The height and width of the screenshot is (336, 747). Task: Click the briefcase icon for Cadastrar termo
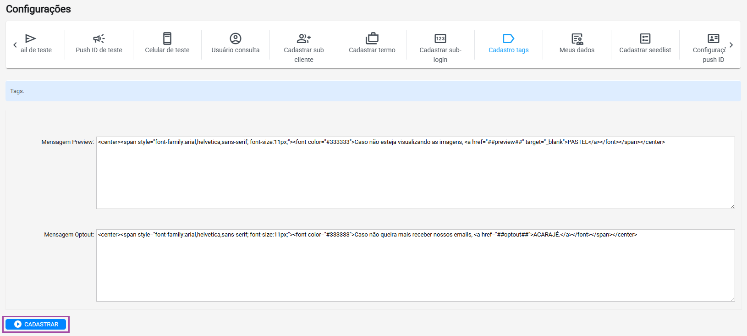[372, 39]
